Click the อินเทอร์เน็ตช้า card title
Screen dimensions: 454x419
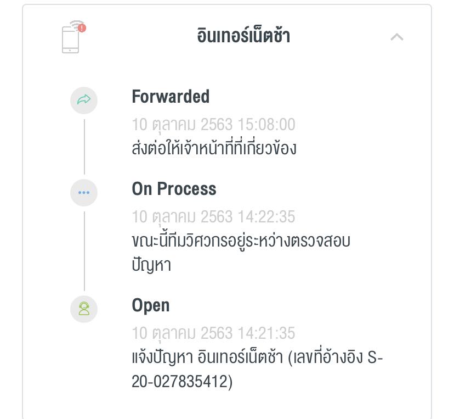tap(243, 36)
